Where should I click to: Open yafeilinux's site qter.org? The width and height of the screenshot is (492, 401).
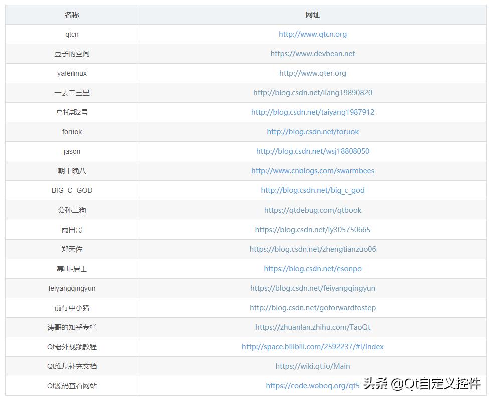(313, 73)
